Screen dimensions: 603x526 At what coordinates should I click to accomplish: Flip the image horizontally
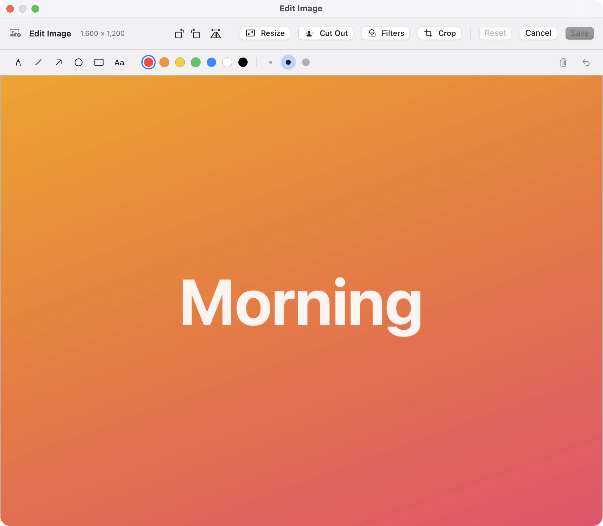pyautogui.click(x=216, y=33)
